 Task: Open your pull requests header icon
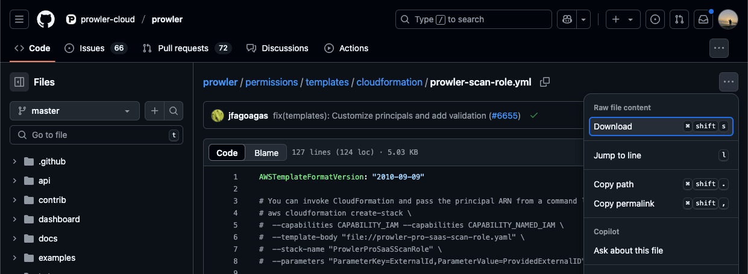pos(679,19)
